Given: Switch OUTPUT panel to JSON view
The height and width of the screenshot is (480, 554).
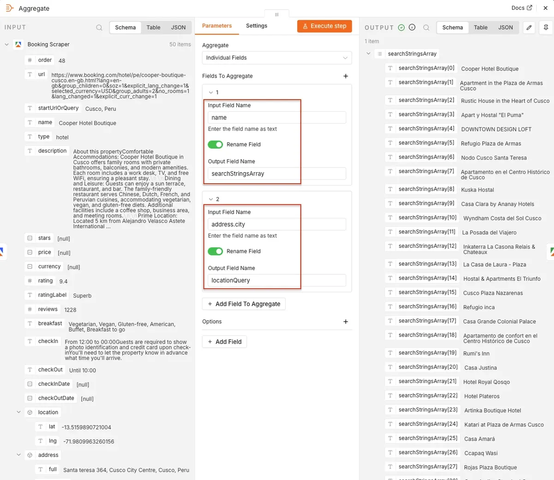Looking at the screenshot, I should [x=506, y=28].
